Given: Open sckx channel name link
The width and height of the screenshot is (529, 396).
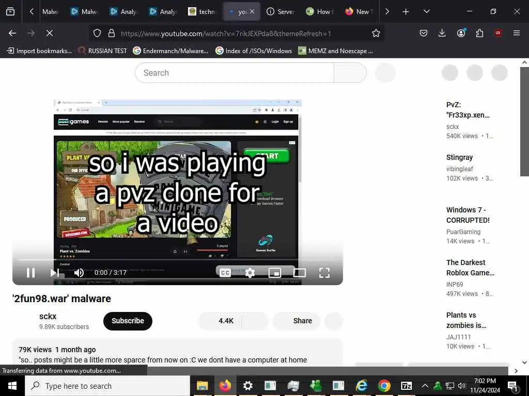Looking at the screenshot, I should 48,317.
